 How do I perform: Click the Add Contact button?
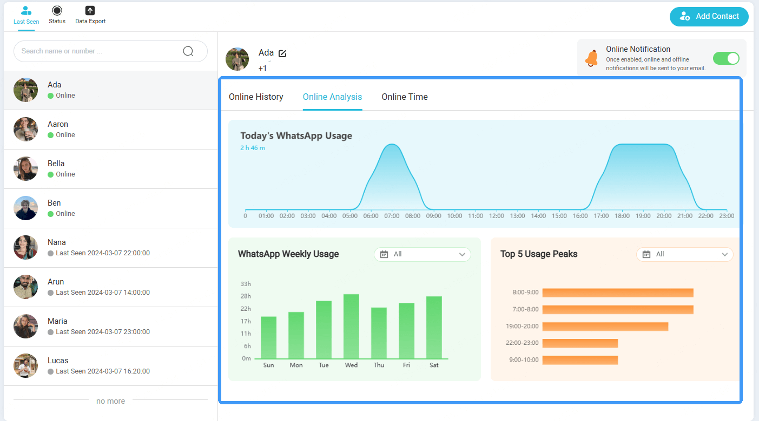pyautogui.click(x=709, y=16)
